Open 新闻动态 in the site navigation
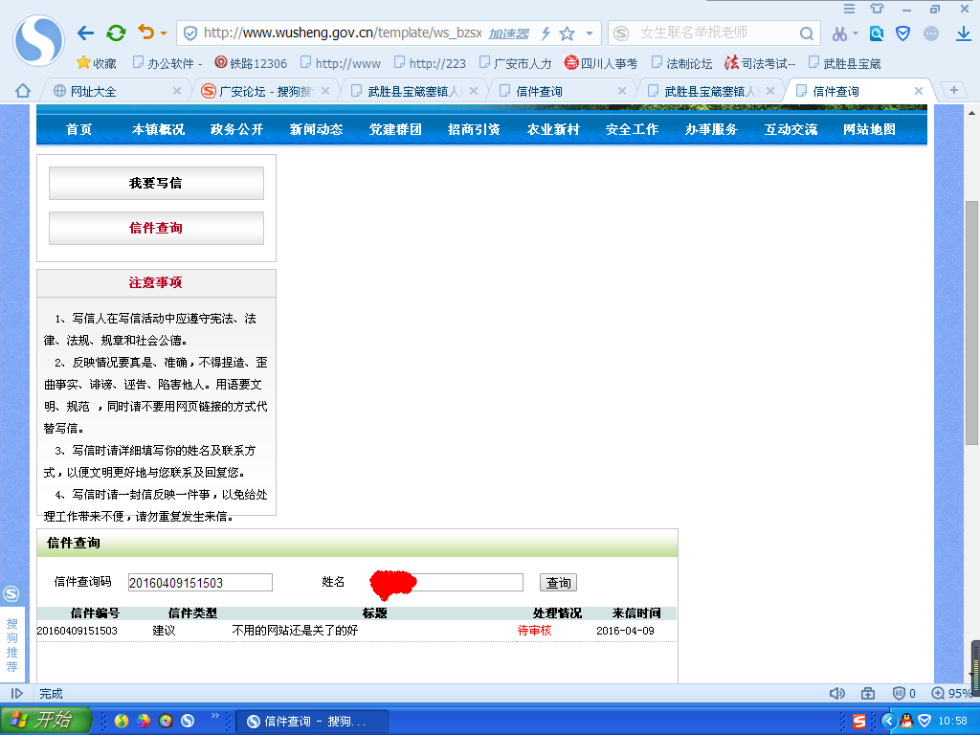Image resolution: width=980 pixels, height=735 pixels. click(316, 129)
